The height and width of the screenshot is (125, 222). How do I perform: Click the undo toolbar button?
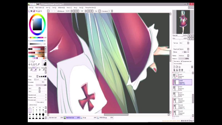tap(48, 11)
